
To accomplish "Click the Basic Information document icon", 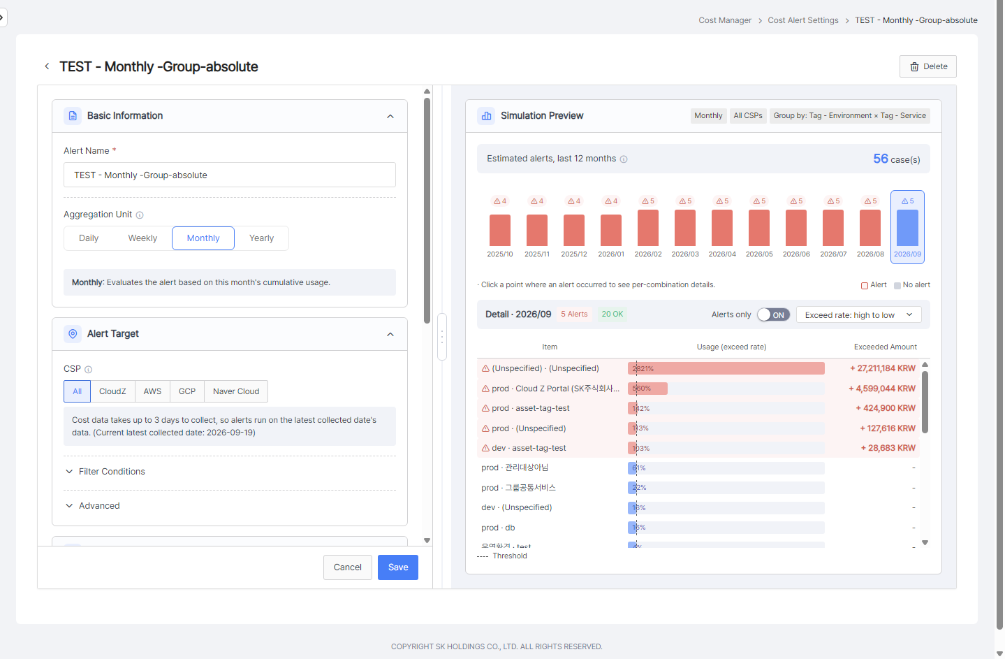I will [x=73, y=116].
